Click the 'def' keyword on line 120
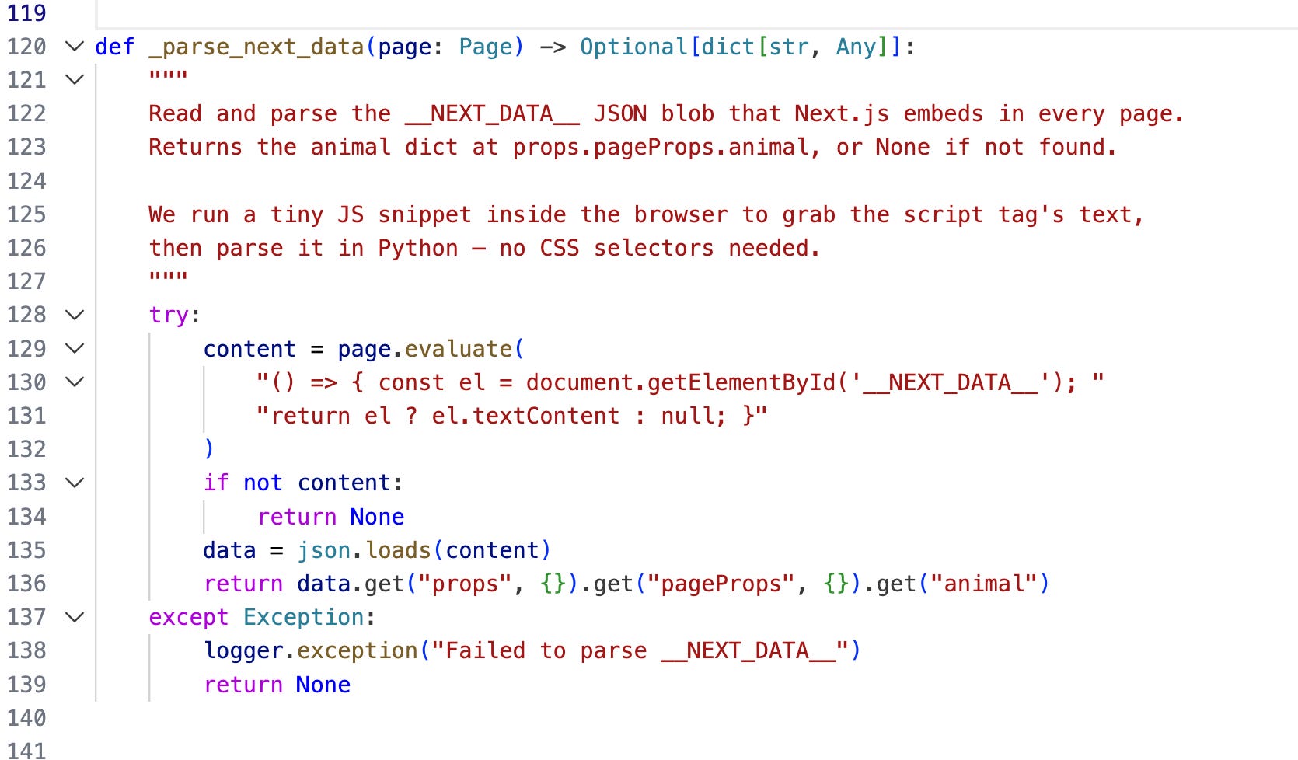The width and height of the screenshot is (1298, 760). 114,47
